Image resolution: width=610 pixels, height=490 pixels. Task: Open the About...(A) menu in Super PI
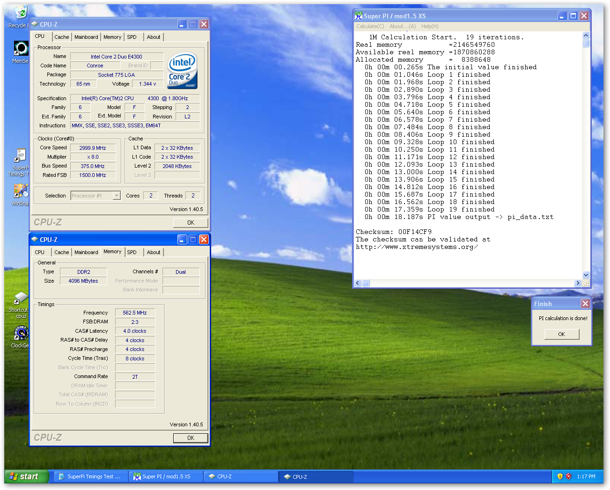(403, 26)
